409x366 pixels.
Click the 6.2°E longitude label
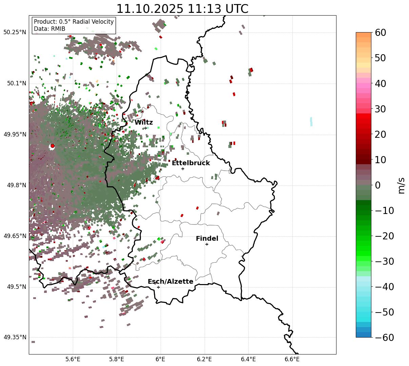205,359
